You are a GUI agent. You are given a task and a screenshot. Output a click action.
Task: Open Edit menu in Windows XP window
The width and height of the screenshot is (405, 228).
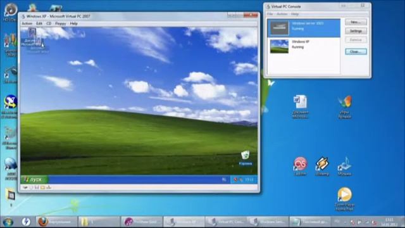pos(39,23)
